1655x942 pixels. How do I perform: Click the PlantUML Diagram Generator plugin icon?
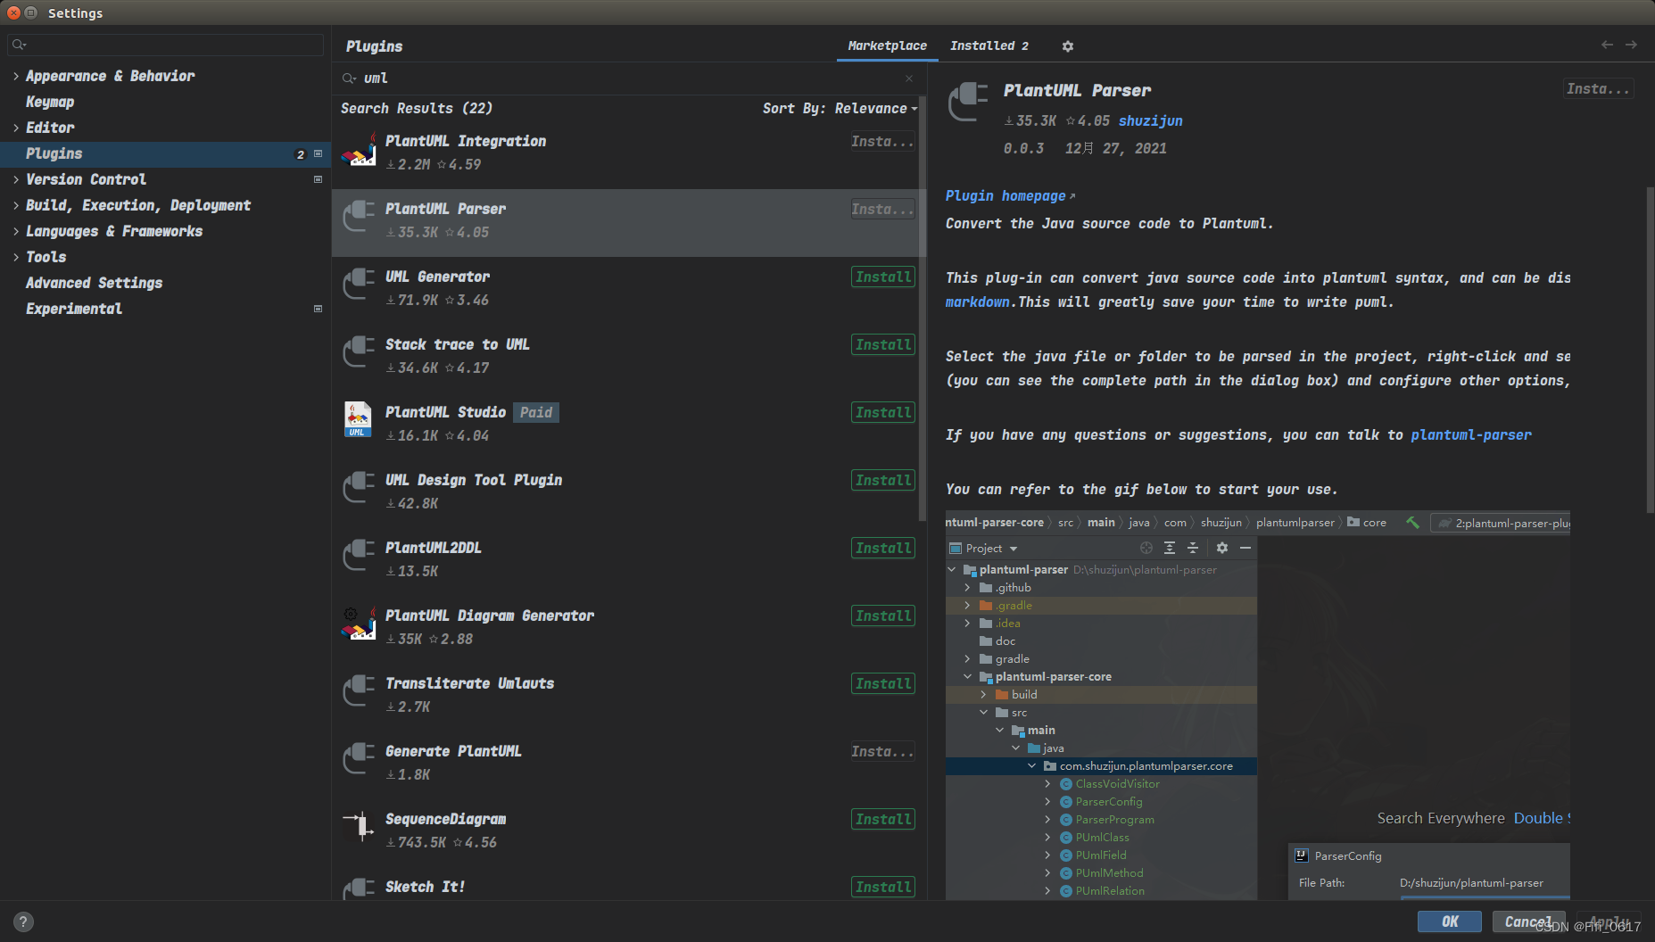click(359, 623)
